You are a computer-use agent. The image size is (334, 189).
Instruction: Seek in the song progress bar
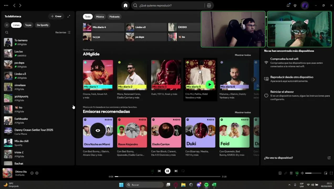[168, 177]
